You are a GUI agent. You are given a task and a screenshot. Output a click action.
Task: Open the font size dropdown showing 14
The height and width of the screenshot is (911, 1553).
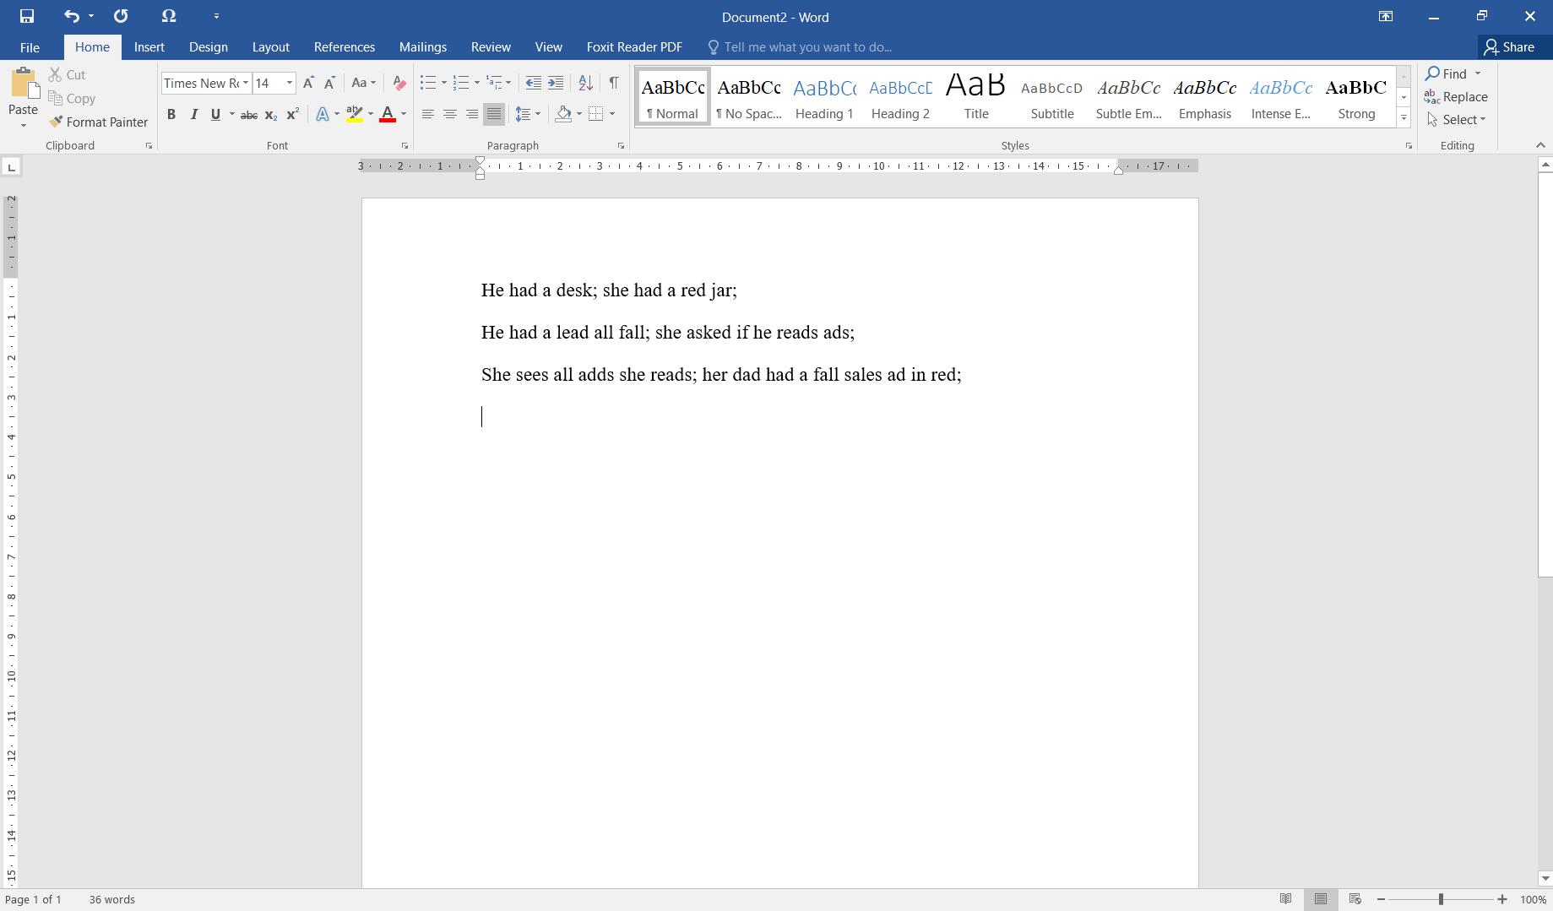pyautogui.click(x=289, y=83)
